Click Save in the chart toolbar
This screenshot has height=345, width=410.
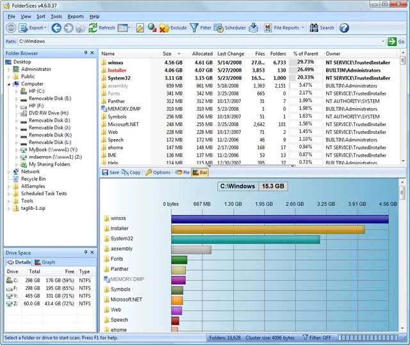click(111, 172)
